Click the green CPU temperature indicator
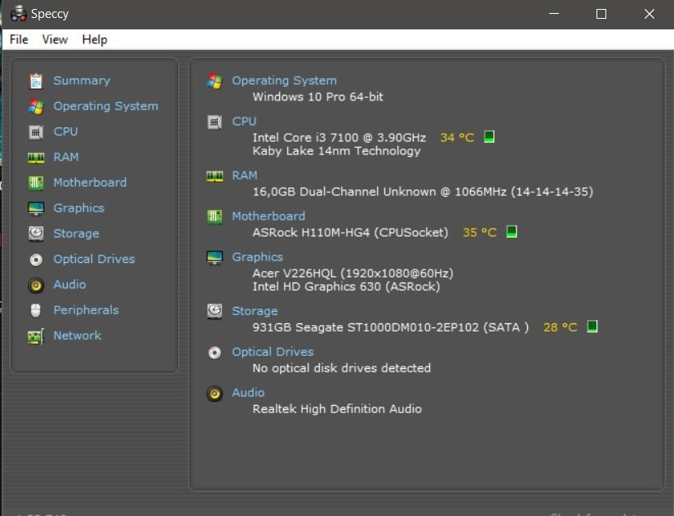674x516 pixels. [490, 137]
